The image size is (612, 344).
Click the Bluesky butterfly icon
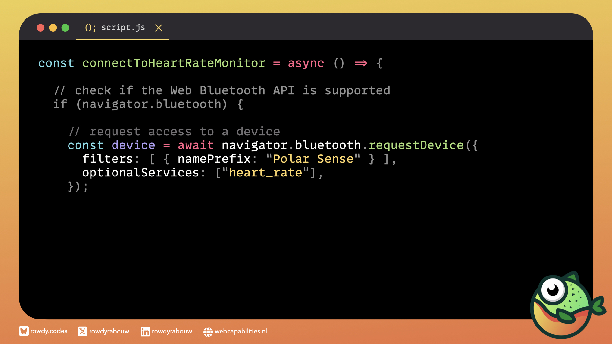pyautogui.click(x=24, y=331)
